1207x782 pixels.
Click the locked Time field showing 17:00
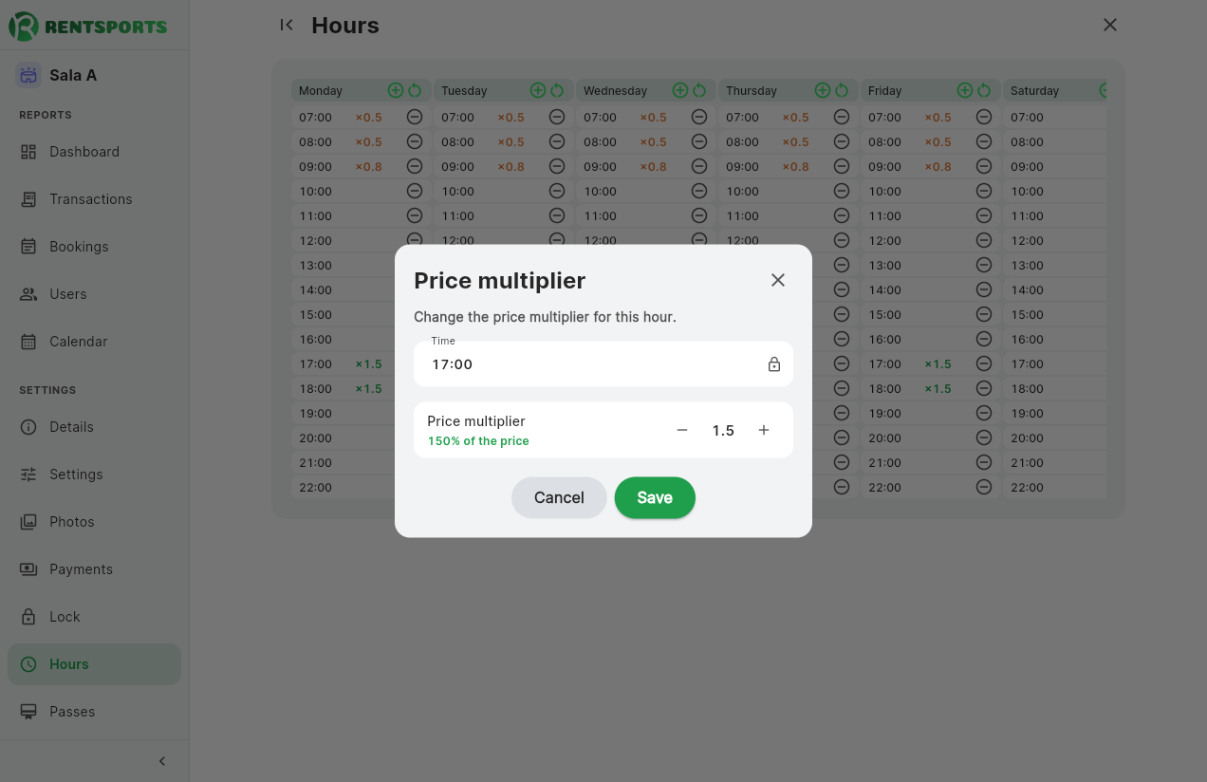coord(603,363)
